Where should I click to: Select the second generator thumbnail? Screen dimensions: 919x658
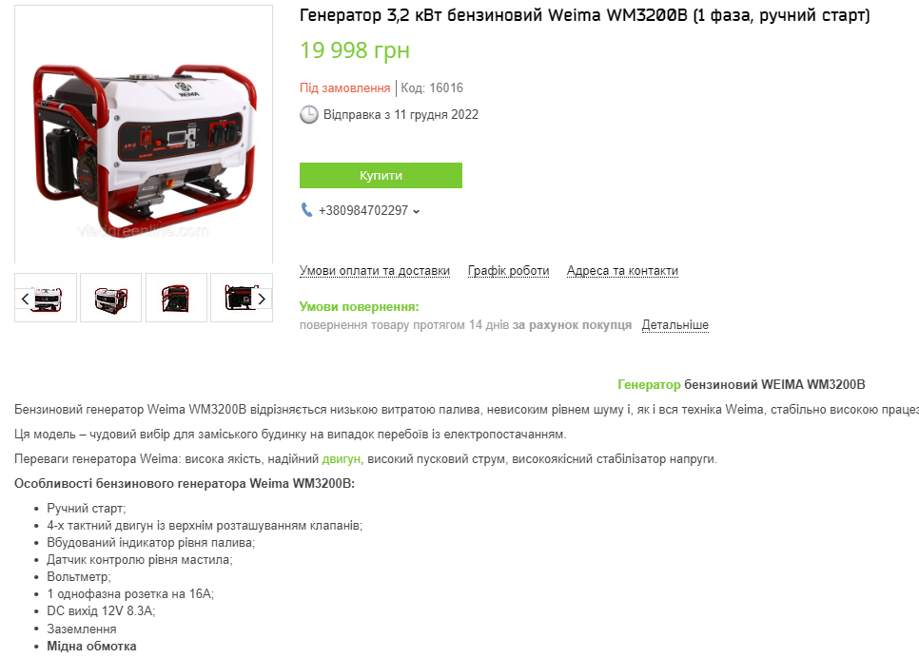(x=110, y=298)
